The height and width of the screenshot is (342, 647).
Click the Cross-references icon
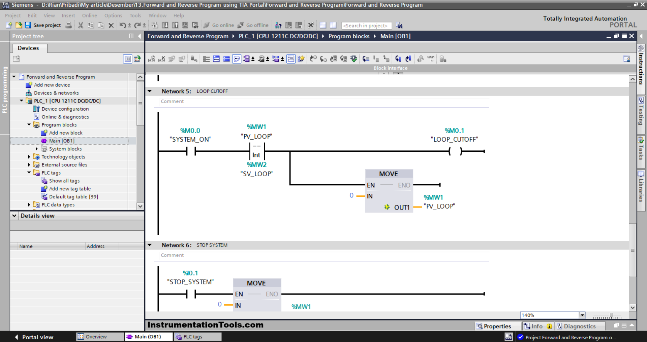click(x=311, y=25)
